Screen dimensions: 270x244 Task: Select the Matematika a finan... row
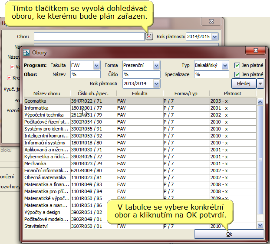140,184
